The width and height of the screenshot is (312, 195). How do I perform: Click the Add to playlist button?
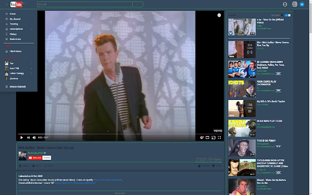tap(23, 166)
